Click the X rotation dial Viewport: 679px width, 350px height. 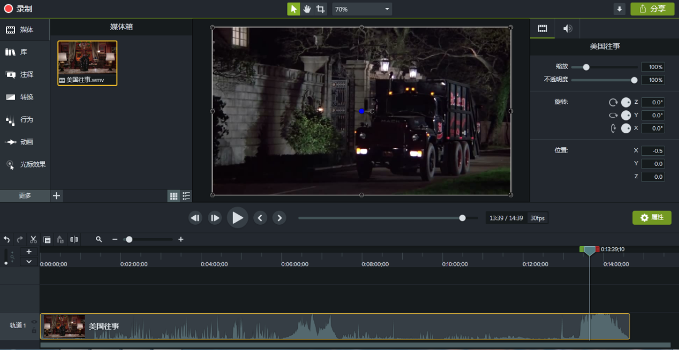click(x=626, y=128)
